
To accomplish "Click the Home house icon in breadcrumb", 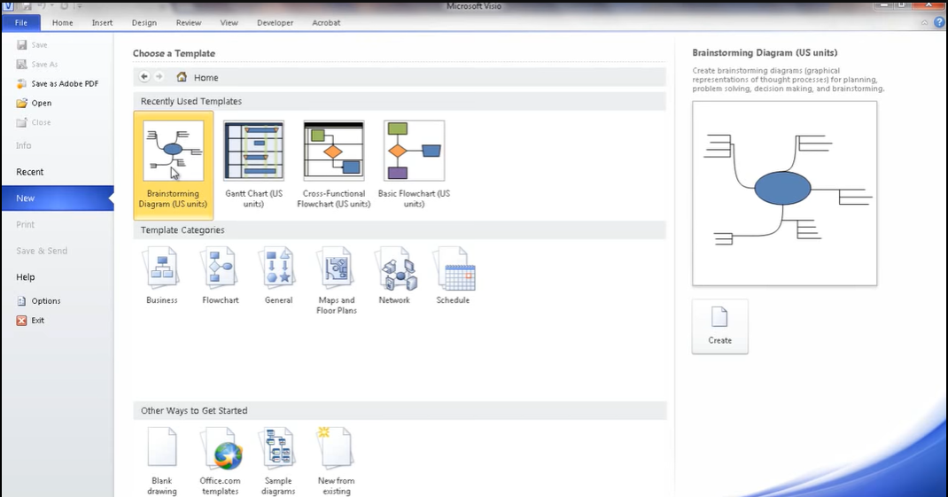I will 182,77.
